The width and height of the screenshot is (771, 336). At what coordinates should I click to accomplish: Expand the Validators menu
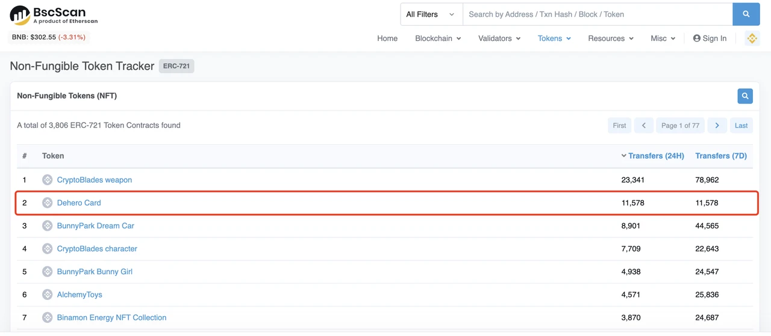click(x=499, y=38)
